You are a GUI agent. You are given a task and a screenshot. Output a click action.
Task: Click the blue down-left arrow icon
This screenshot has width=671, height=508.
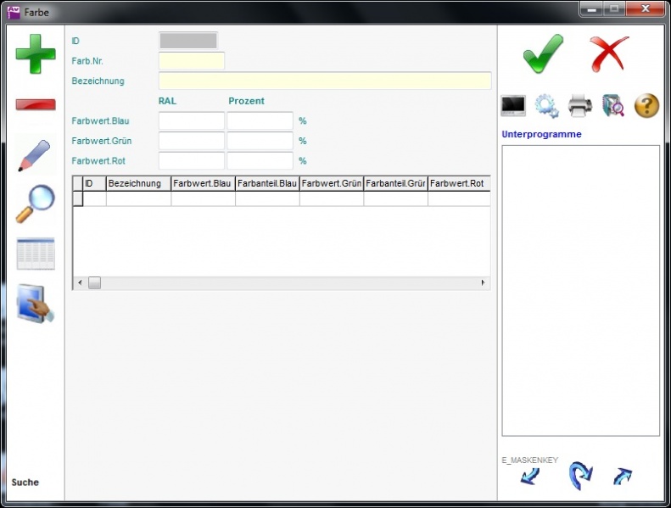coord(530,477)
